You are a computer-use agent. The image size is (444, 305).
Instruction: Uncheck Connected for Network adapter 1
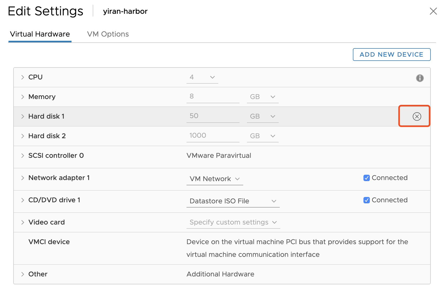(367, 178)
